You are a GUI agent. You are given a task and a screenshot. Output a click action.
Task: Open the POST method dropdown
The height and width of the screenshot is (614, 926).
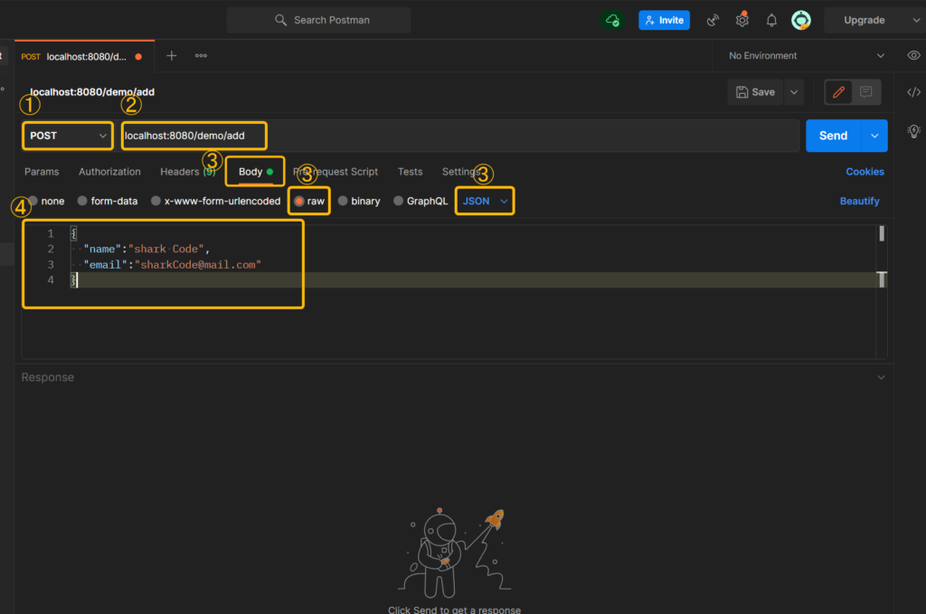click(x=68, y=136)
